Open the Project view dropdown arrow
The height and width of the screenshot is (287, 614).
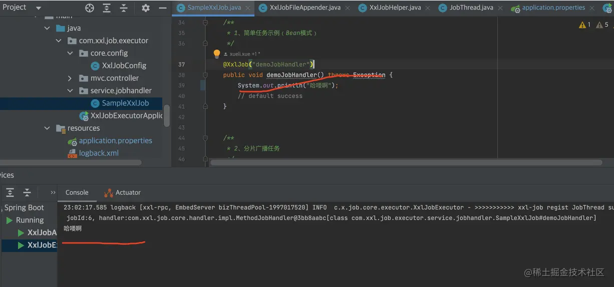39,8
